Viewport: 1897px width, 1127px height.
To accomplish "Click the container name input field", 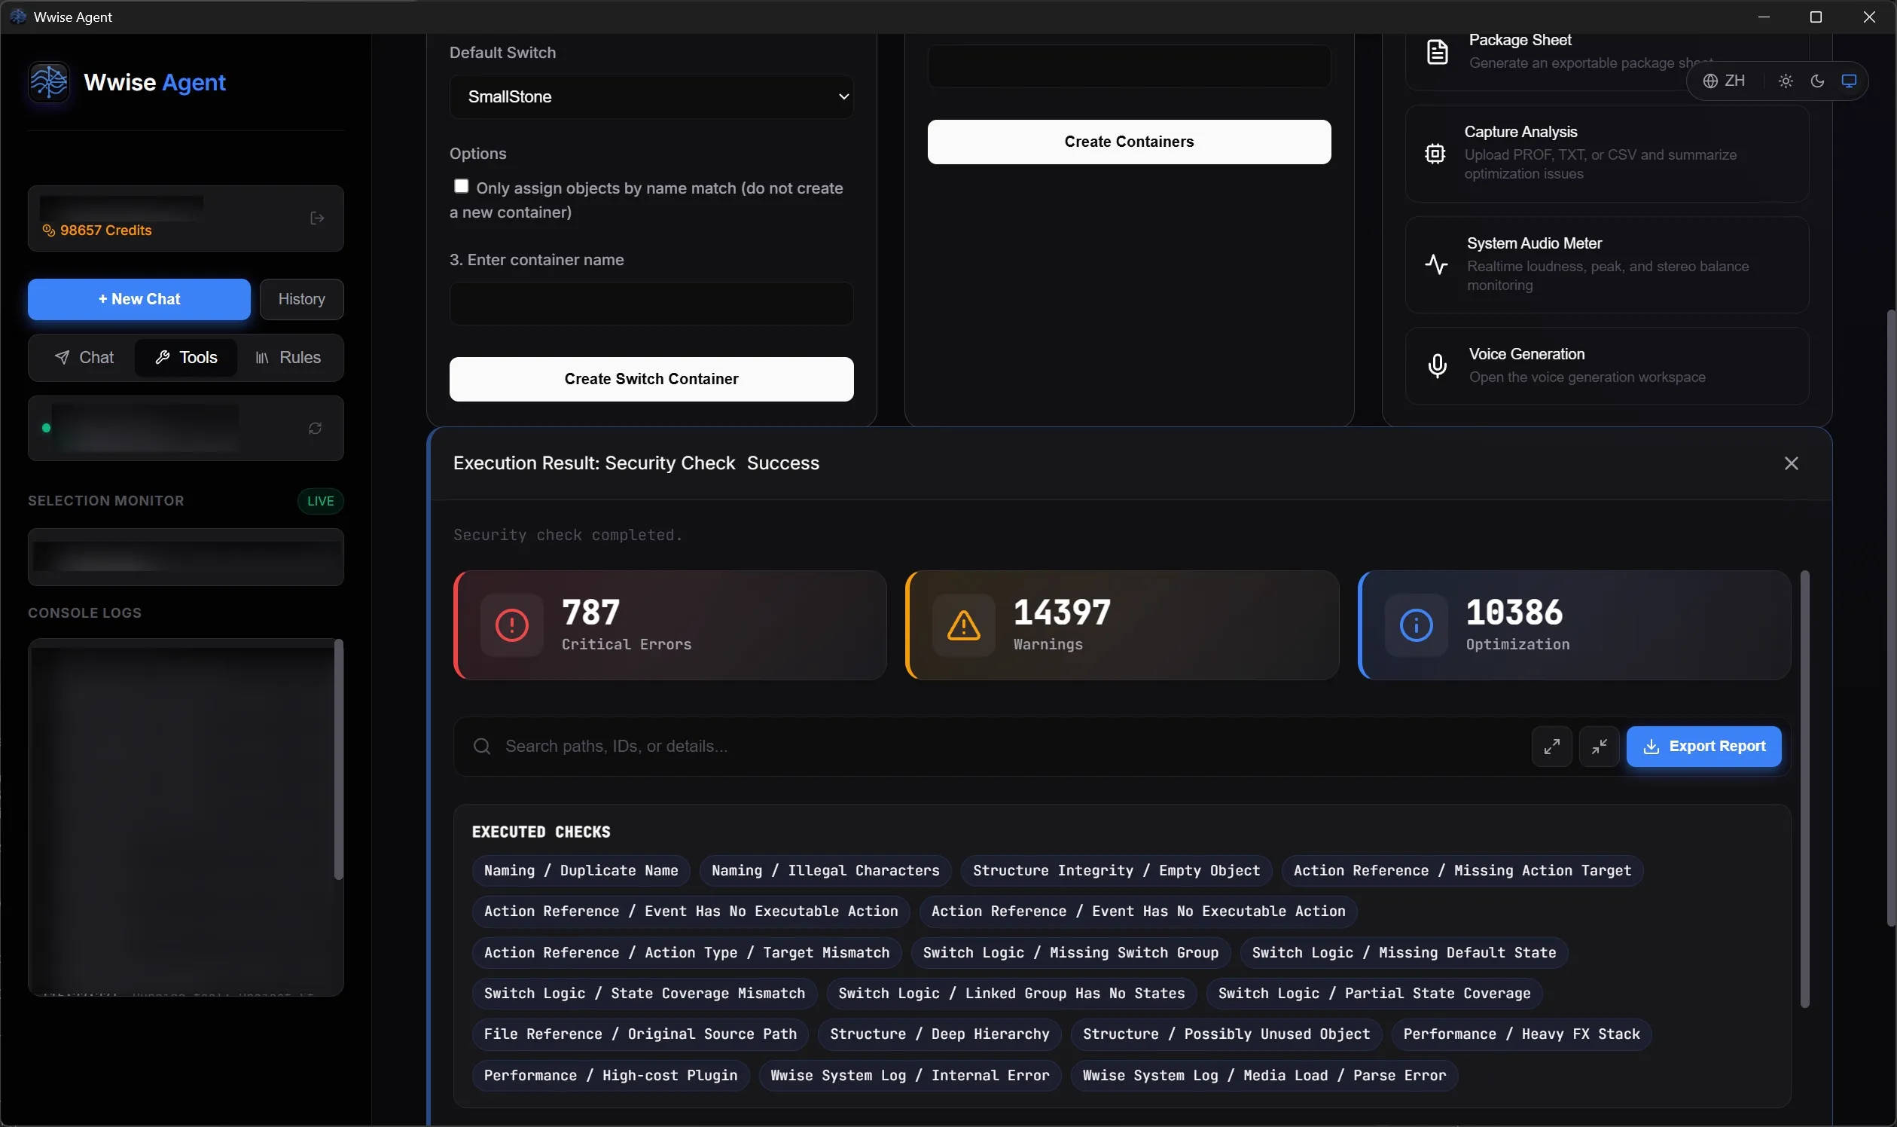I will tap(651, 304).
